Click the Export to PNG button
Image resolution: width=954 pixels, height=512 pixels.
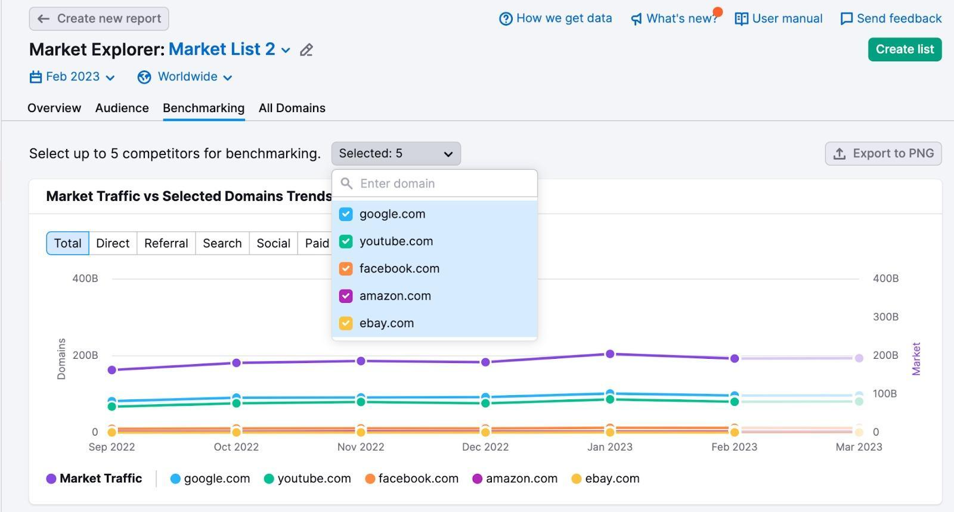coord(883,154)
